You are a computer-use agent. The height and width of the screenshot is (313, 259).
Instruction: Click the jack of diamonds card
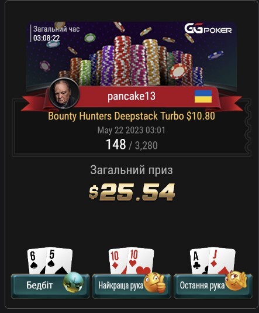click(222, 261)
